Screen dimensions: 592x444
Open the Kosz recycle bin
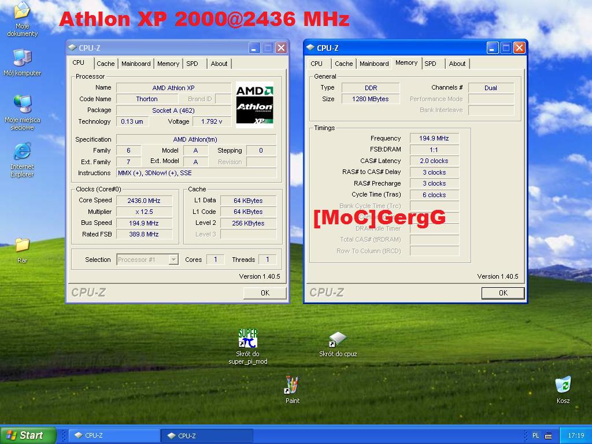click(x=563, y=390)
